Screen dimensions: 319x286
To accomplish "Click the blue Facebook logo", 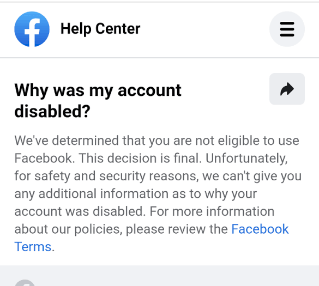I will pyautogui.click(x=32, y=29).
